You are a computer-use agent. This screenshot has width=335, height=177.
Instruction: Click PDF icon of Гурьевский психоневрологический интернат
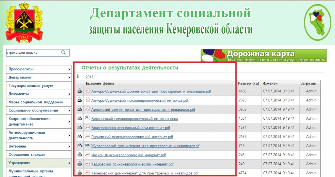87,136
